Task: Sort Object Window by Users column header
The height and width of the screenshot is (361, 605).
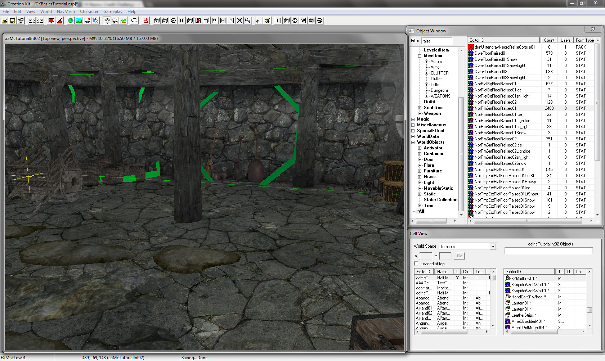Action: 565,40
